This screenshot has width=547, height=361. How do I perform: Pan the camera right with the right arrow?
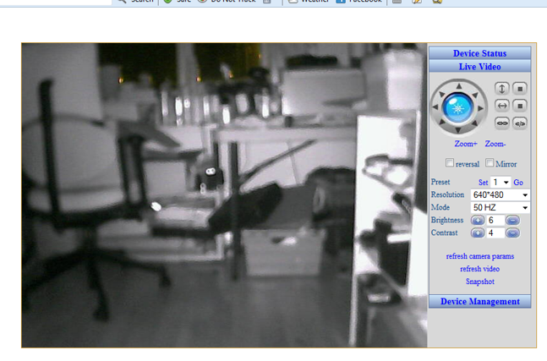481,108
